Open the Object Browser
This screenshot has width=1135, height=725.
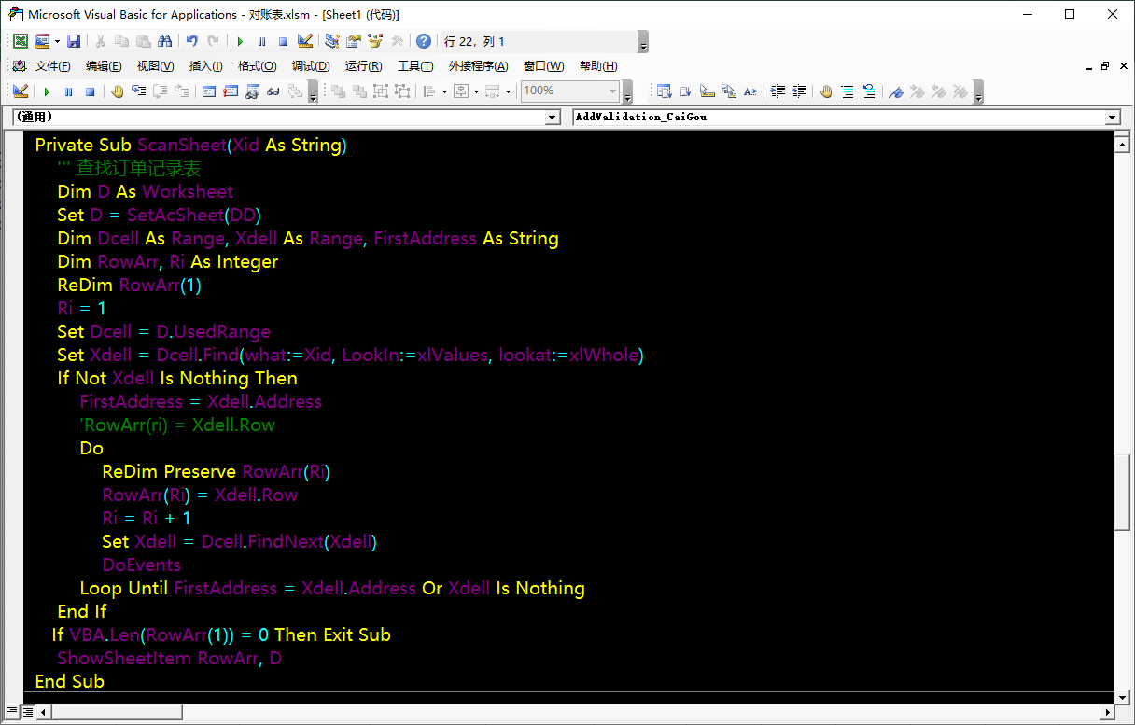click(374, 41)
